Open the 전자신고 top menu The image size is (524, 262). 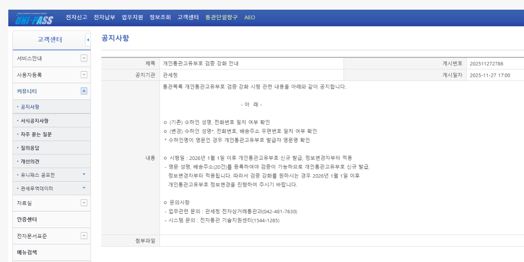76,17
